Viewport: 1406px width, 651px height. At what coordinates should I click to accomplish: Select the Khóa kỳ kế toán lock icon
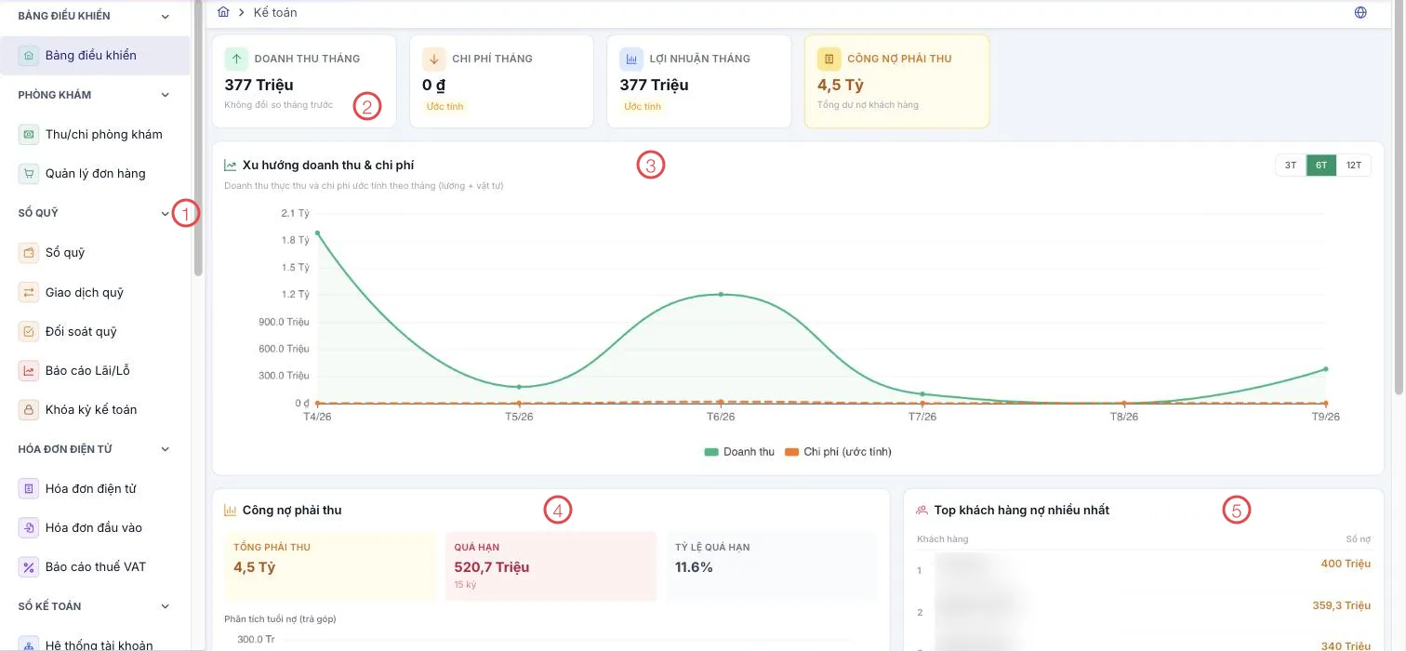click(29, 410)
